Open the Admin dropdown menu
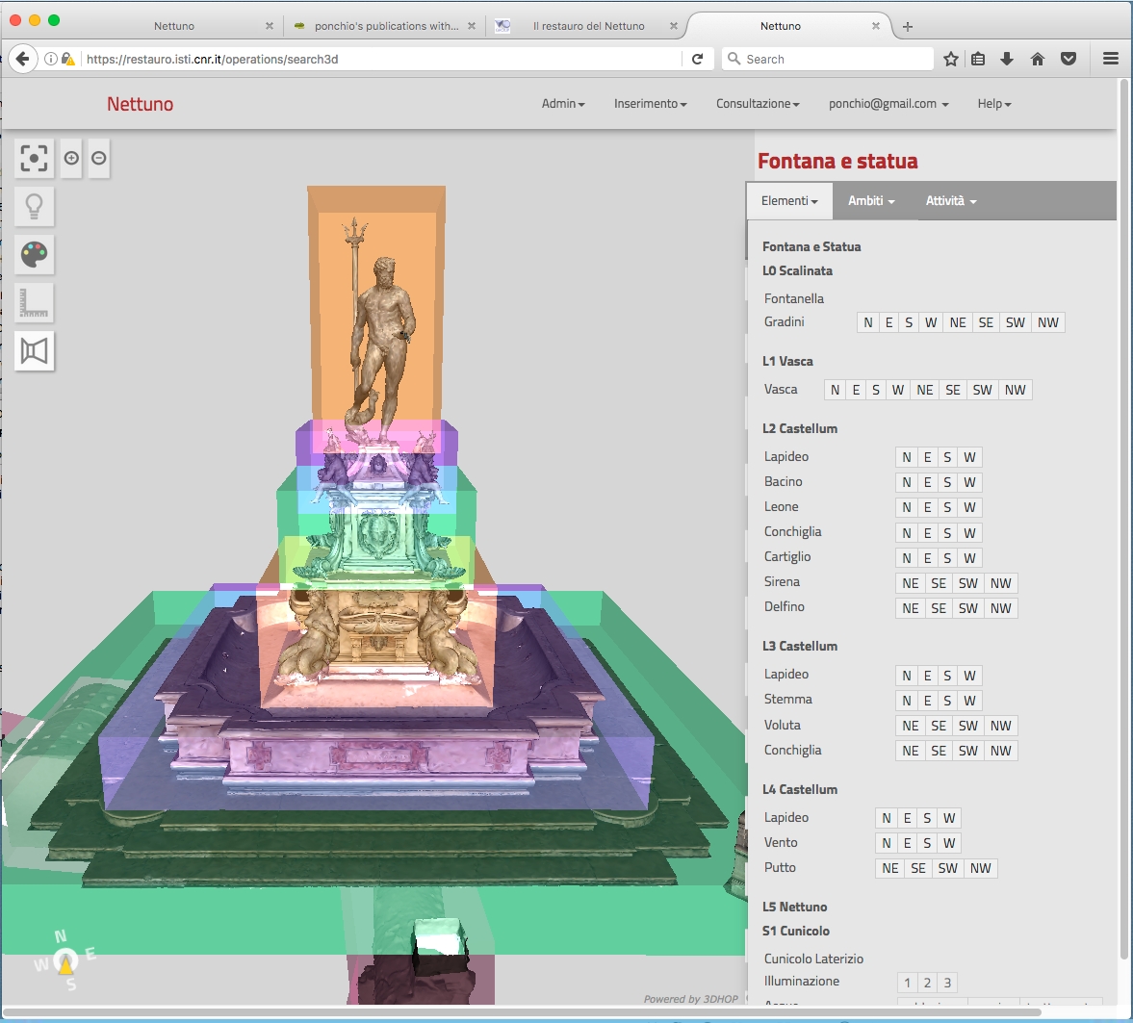Image resolution: width=1133 pixels, height=1023 pixels. (563, 104)
